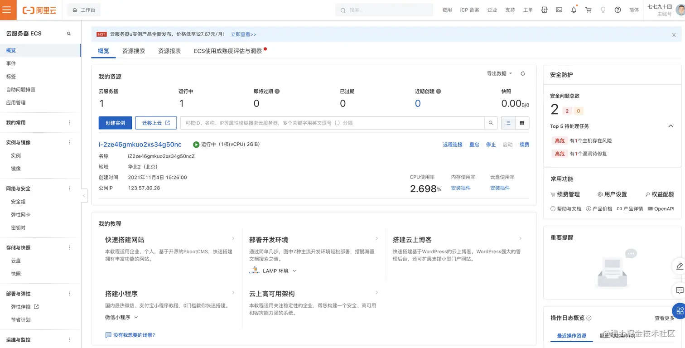Collapse the left sidebar with the handle
685x348 pixels.
pos(84,195)
